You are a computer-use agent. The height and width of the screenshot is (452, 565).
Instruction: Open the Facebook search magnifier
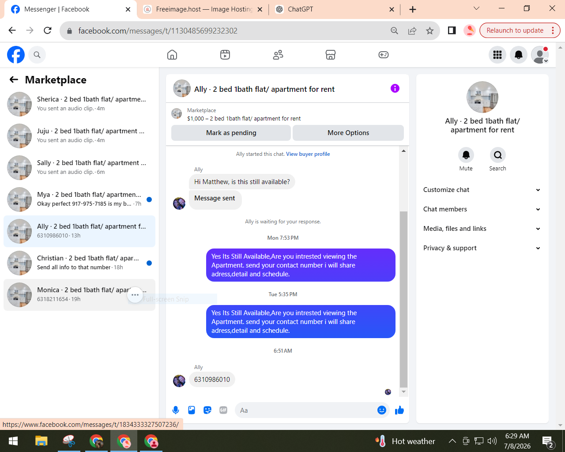(x=37, y=55)
